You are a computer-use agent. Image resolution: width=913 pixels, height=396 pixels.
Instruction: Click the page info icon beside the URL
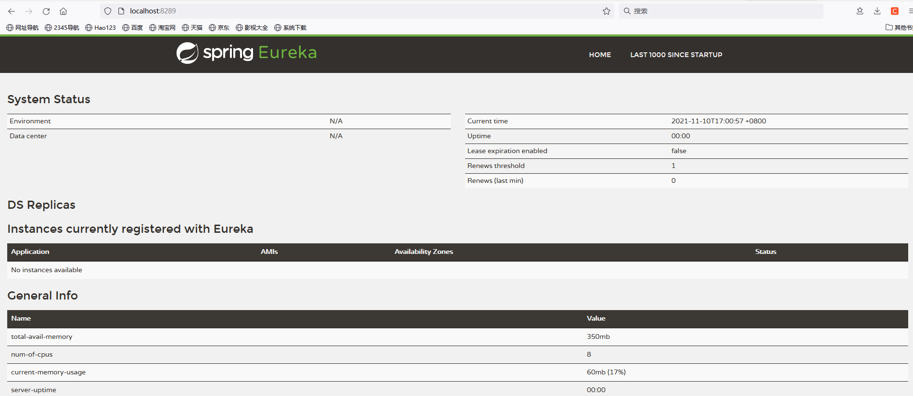(121, 11)
